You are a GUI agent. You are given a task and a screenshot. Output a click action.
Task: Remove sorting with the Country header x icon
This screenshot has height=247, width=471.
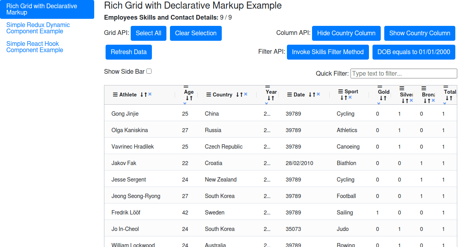(x=246, y=94)
